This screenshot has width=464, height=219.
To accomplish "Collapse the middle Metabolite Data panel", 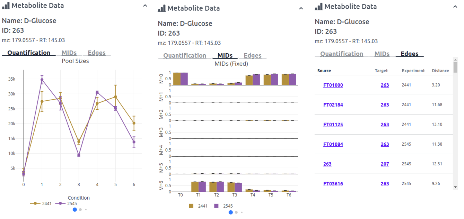I will point(301,8).
